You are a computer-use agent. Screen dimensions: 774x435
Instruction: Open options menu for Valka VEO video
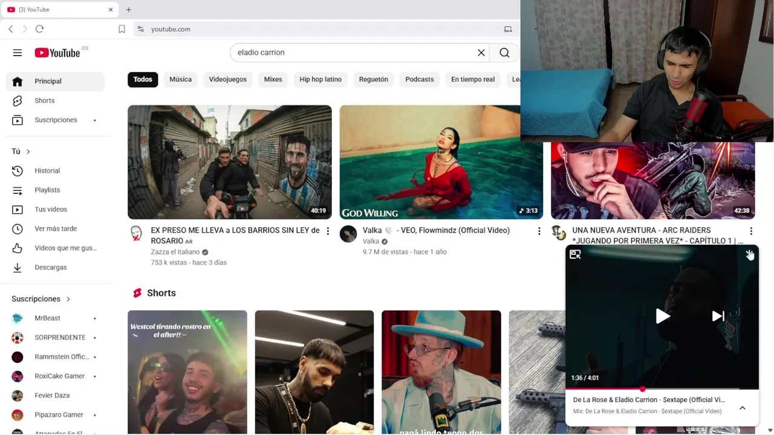click(x=539, y=231)
